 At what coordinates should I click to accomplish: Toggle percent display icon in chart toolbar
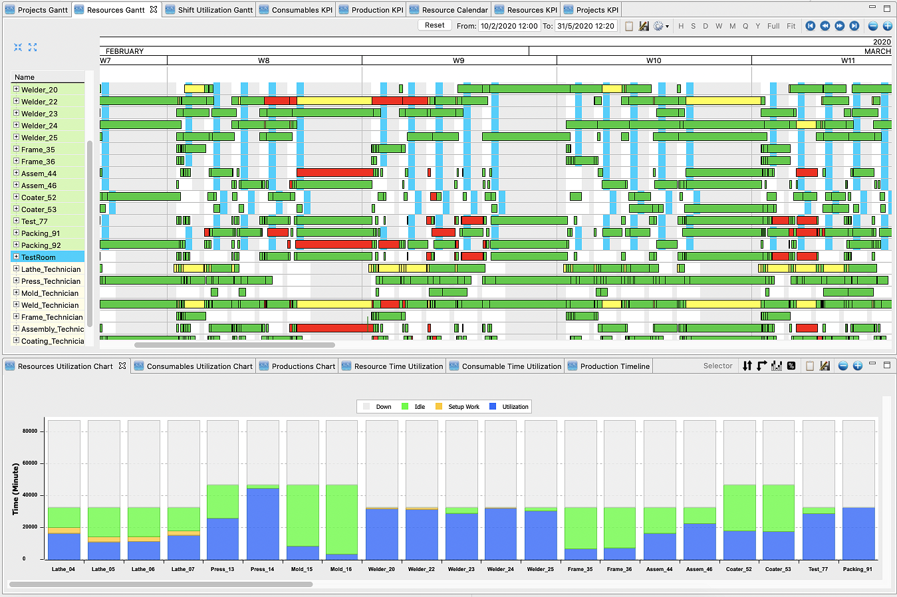pyautogui.click(x=791, y=366)
